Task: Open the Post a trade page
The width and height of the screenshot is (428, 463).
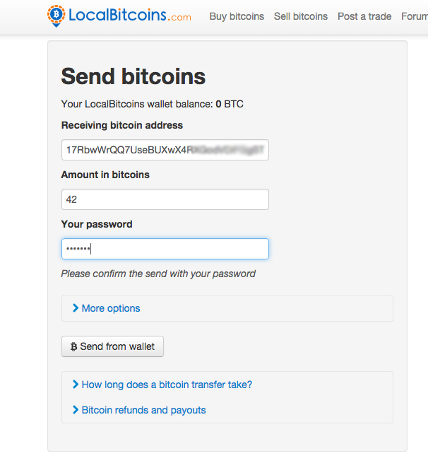Action: (x=364, y=16)
